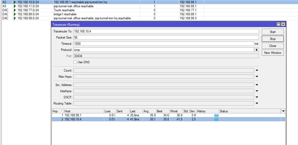This screenshot has height=145, width=298.
Task: Click the Max Hops input field
Action: (x=163, y=77)
